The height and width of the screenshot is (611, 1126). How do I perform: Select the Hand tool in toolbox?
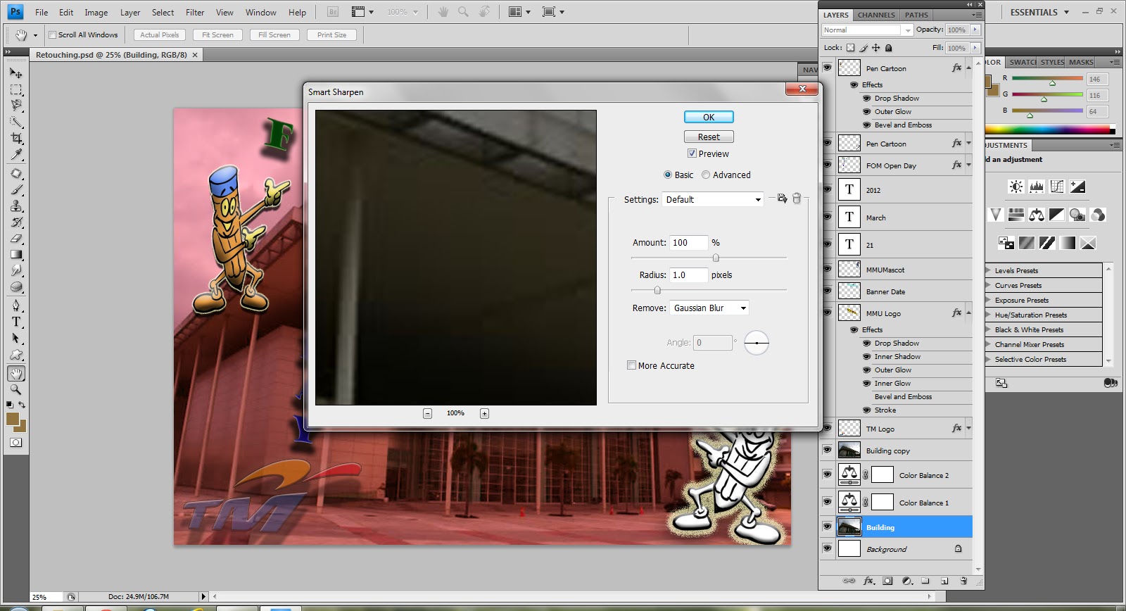tap(16, 373)
